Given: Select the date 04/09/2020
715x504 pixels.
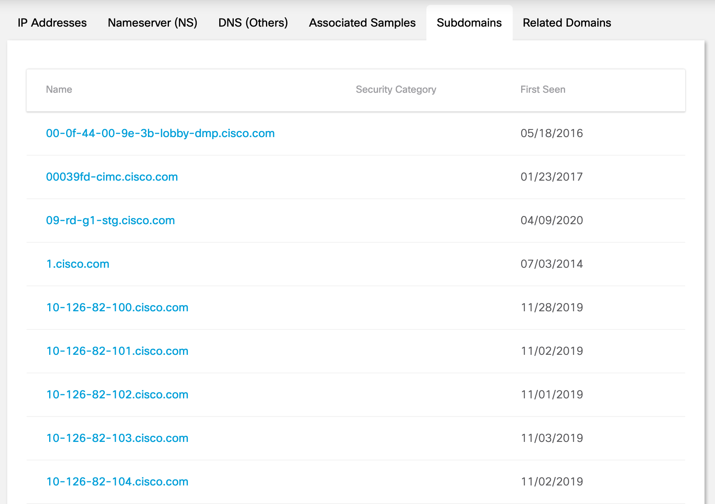Looking at the screenshot, I should coord(552,221).
